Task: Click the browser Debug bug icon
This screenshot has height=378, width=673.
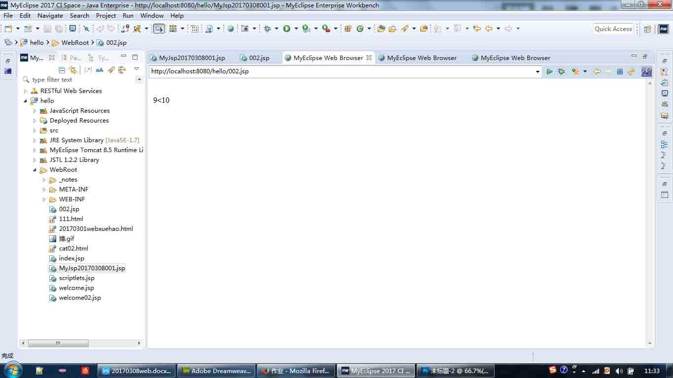Action: click(x=561, y=71)
